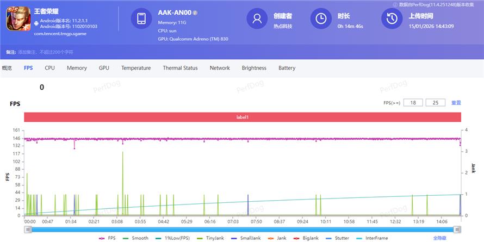Click the 王者荣耀 game app icon

[18, 18]
